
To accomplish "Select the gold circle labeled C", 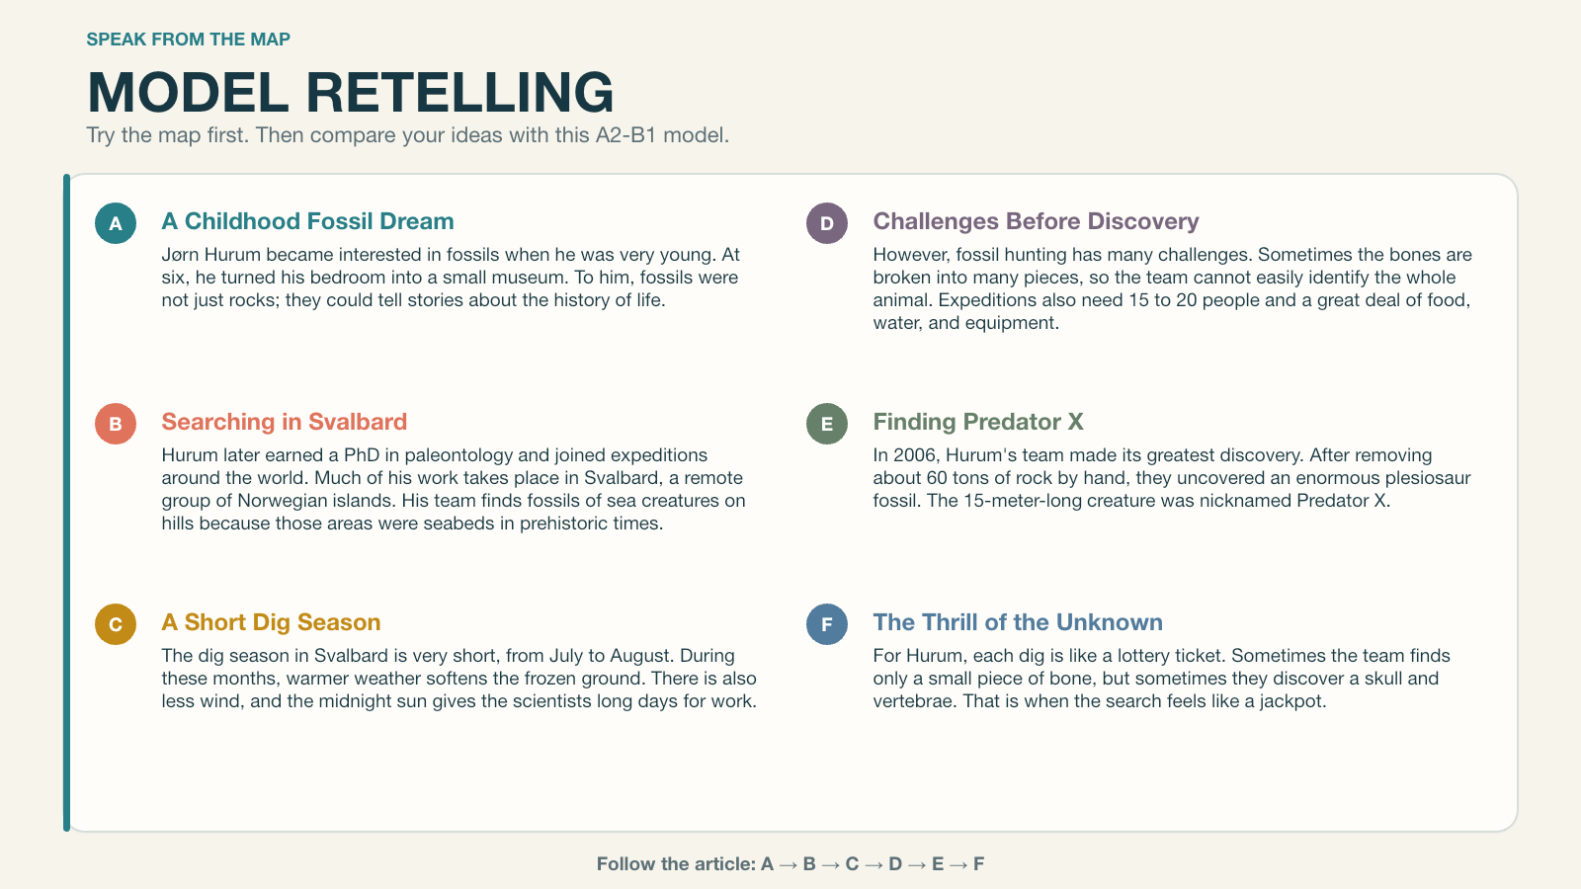I will click(x=116, y=624).
